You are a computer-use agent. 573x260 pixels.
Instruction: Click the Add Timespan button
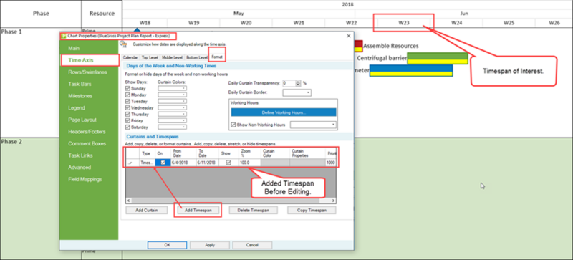[198, 211]
